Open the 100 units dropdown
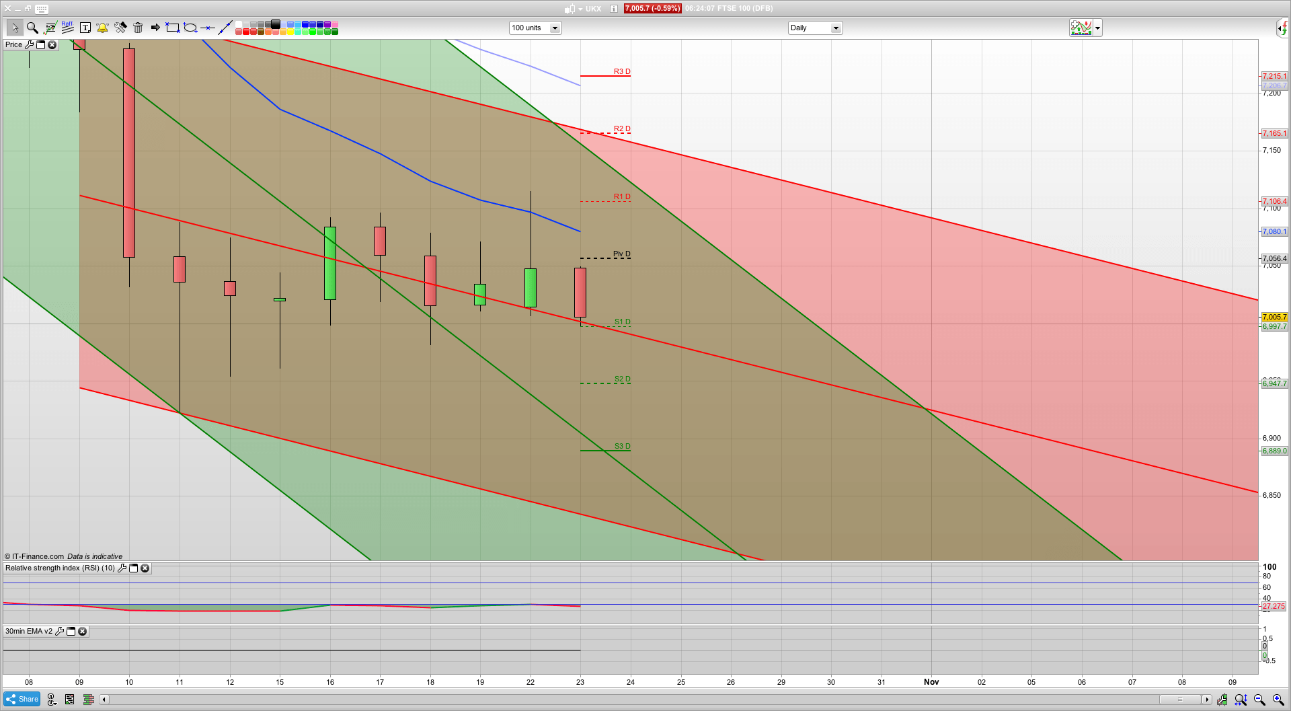The width and height of the screenshot is (1291, 711). [554, 28]
